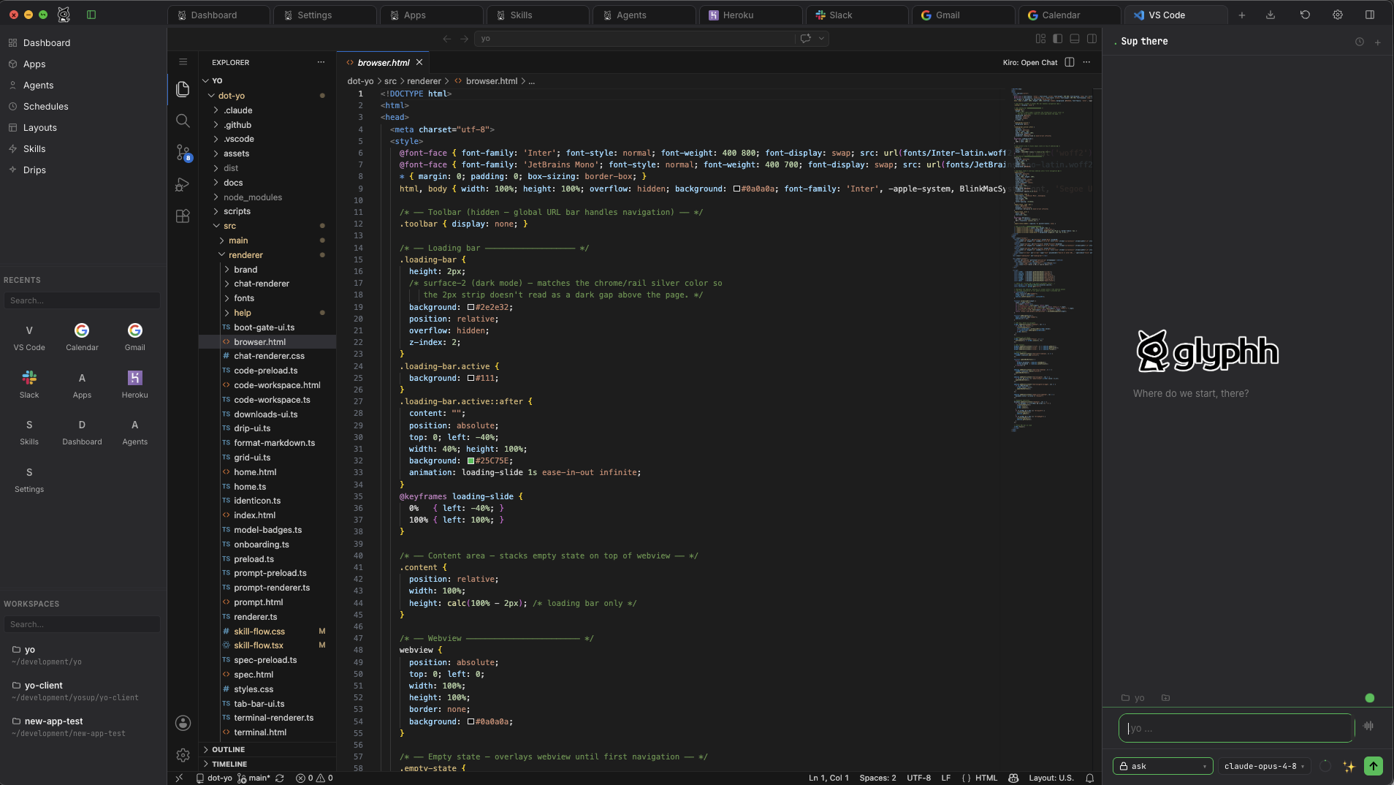
Task: Switch to the Slack tab
Action: point(858,15)
